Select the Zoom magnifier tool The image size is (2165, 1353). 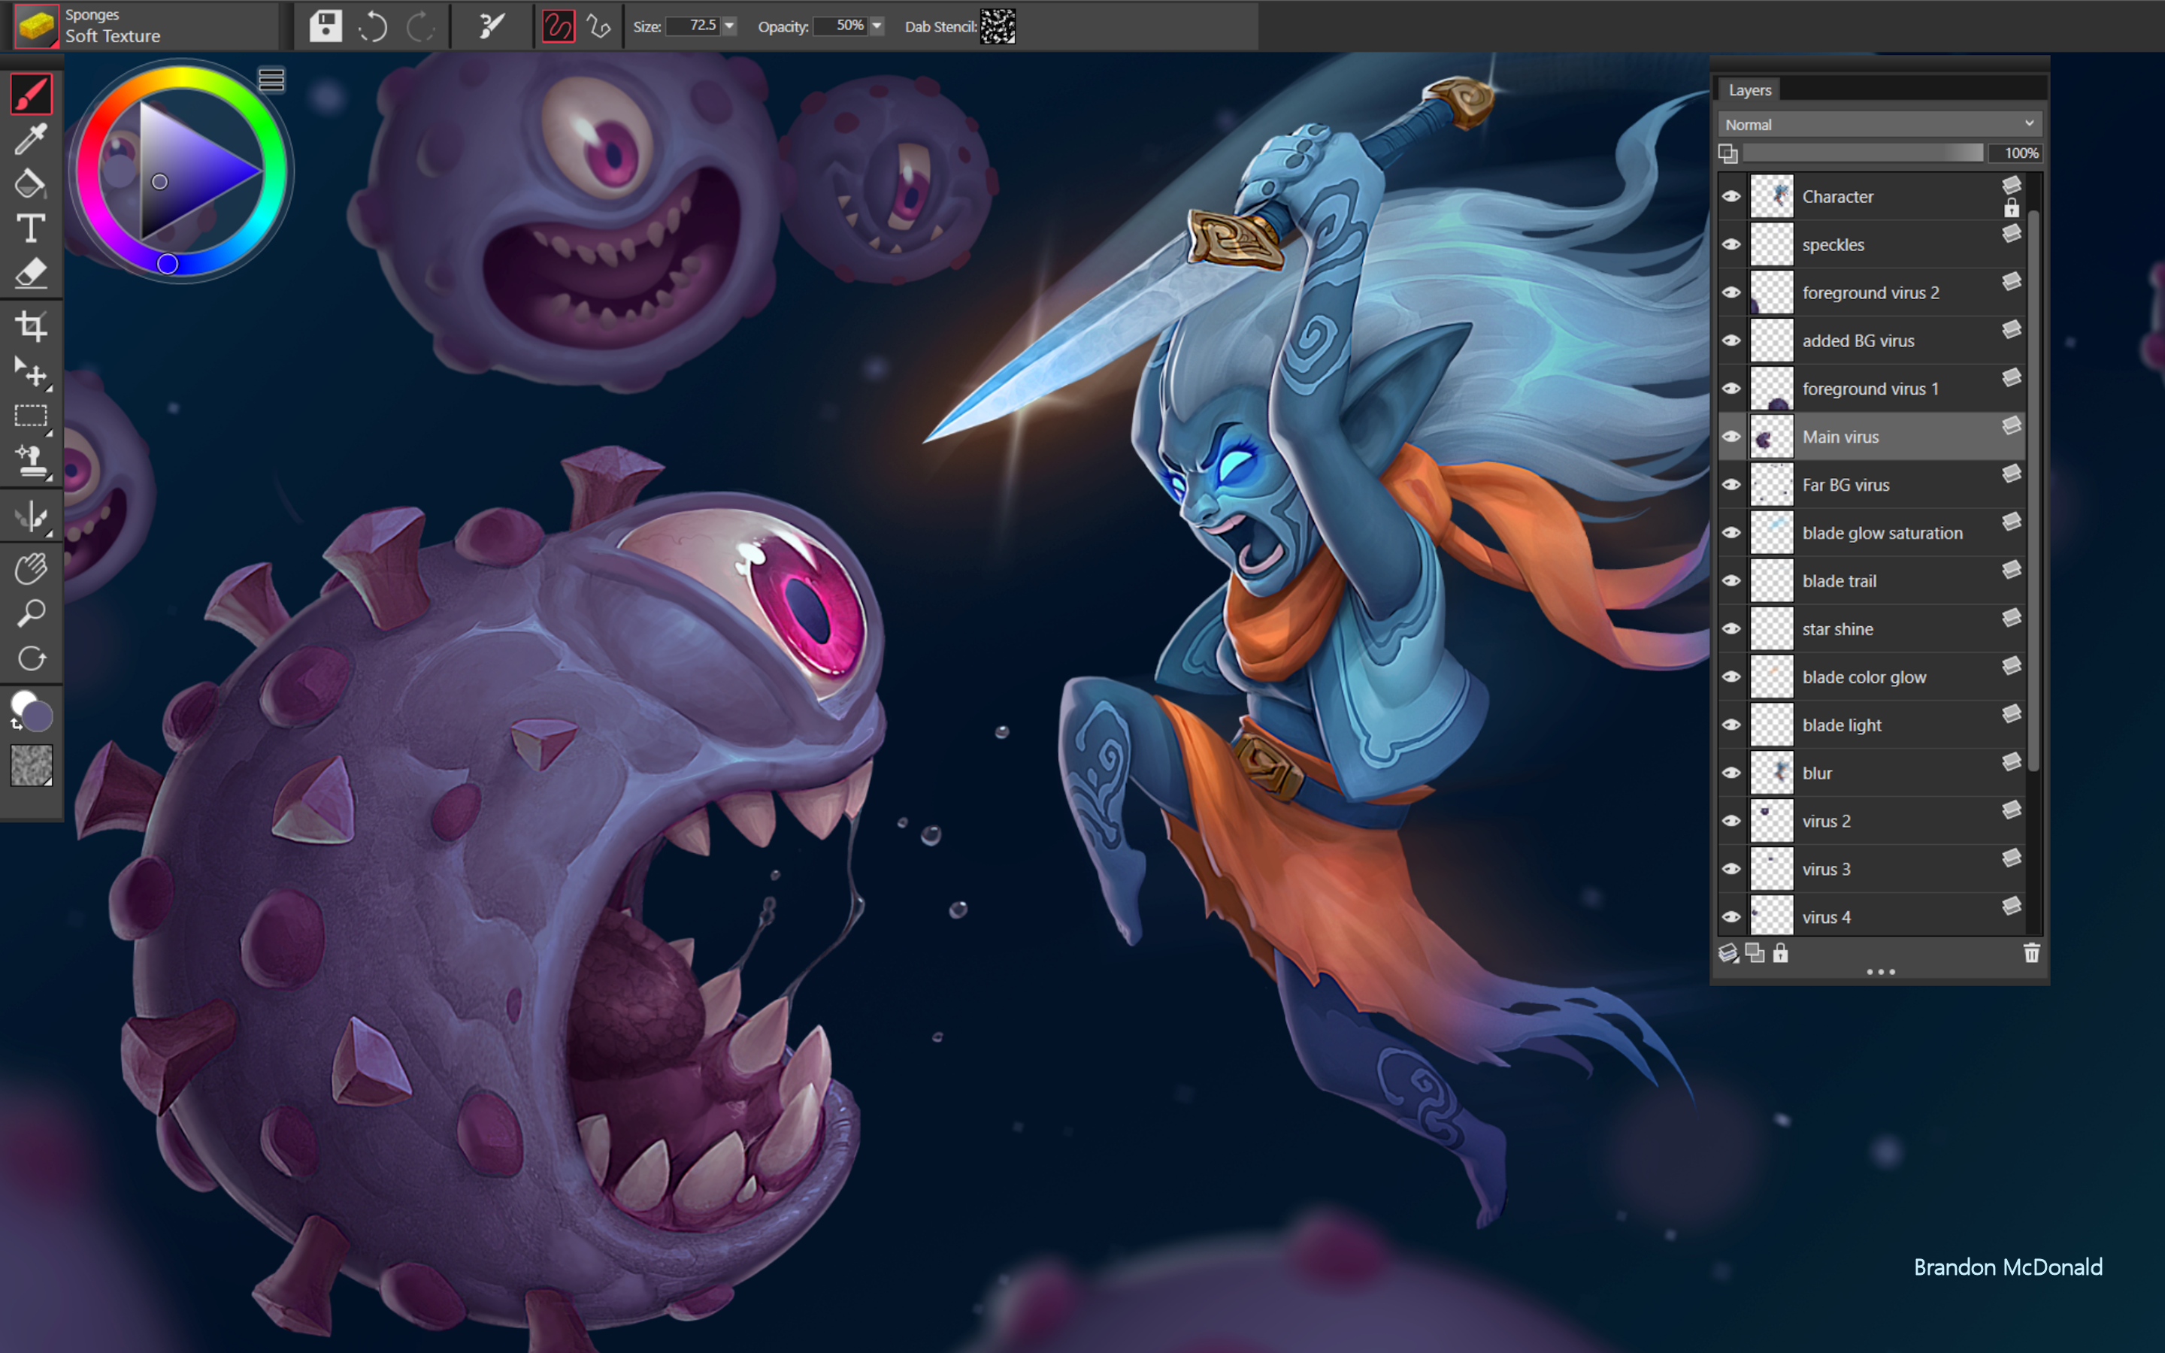pyautogui.click(x=32, y=613)
